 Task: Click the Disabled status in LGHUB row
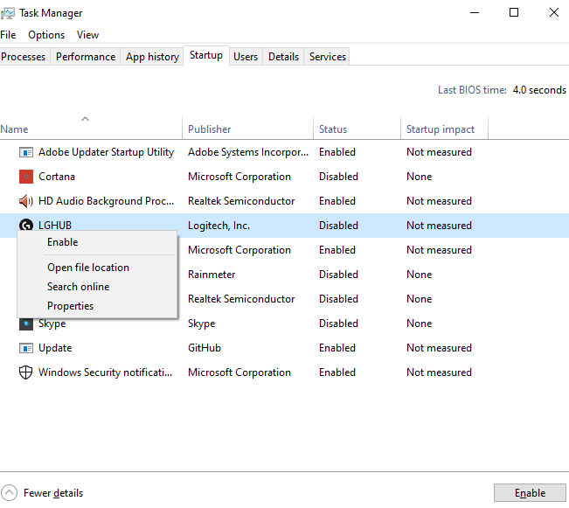click(338, 226)
